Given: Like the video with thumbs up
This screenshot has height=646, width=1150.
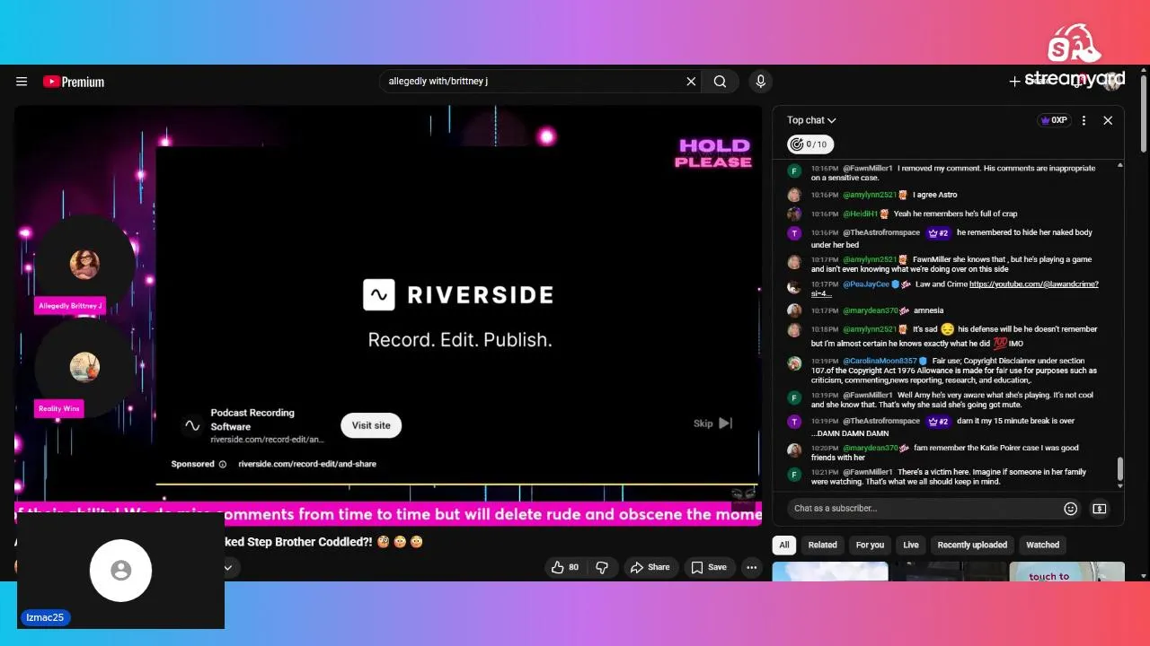Looking at the screenshot, I should 565,567.
